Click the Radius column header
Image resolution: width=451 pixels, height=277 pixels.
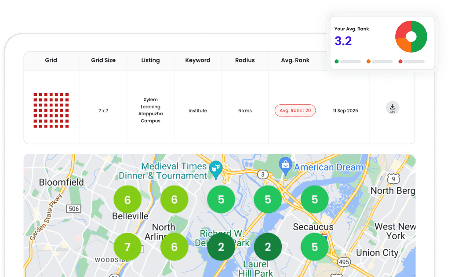coord(245,60)
